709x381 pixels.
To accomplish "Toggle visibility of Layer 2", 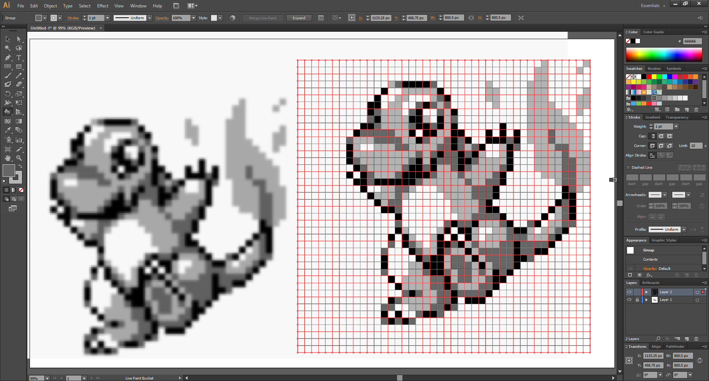I will click(629, 292).
